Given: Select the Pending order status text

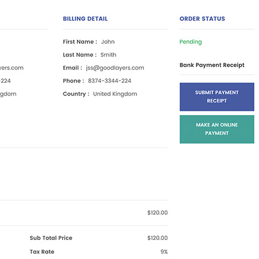Looking at the screenshot, I should [191, 42].
